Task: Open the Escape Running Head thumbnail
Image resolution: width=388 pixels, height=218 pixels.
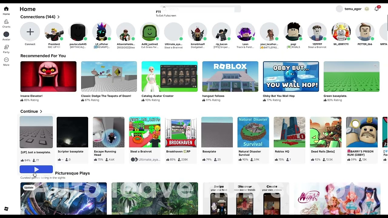Action: 109,132
